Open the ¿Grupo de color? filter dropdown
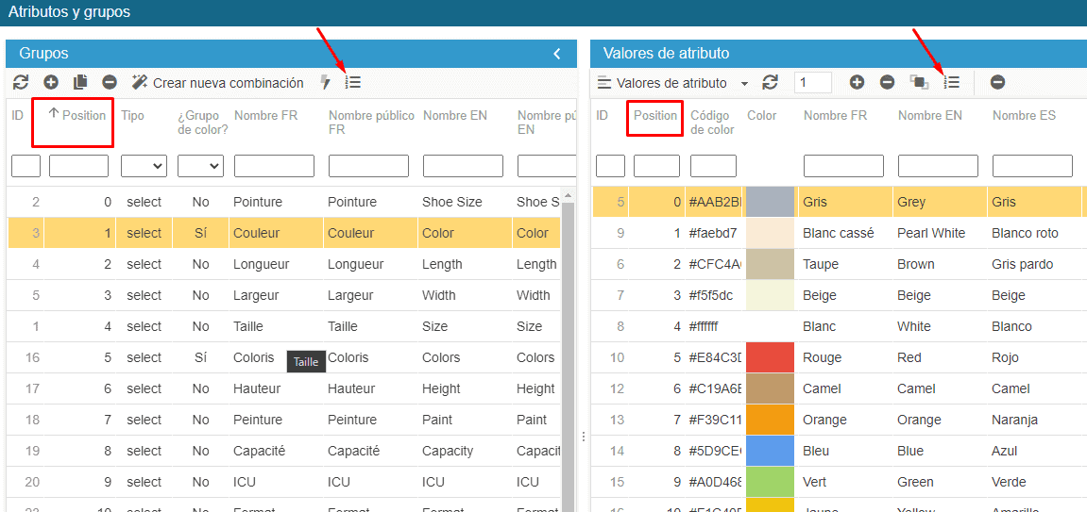This screenshot has height=512, width=1087. pyautogui.click(x=200, y=167)
